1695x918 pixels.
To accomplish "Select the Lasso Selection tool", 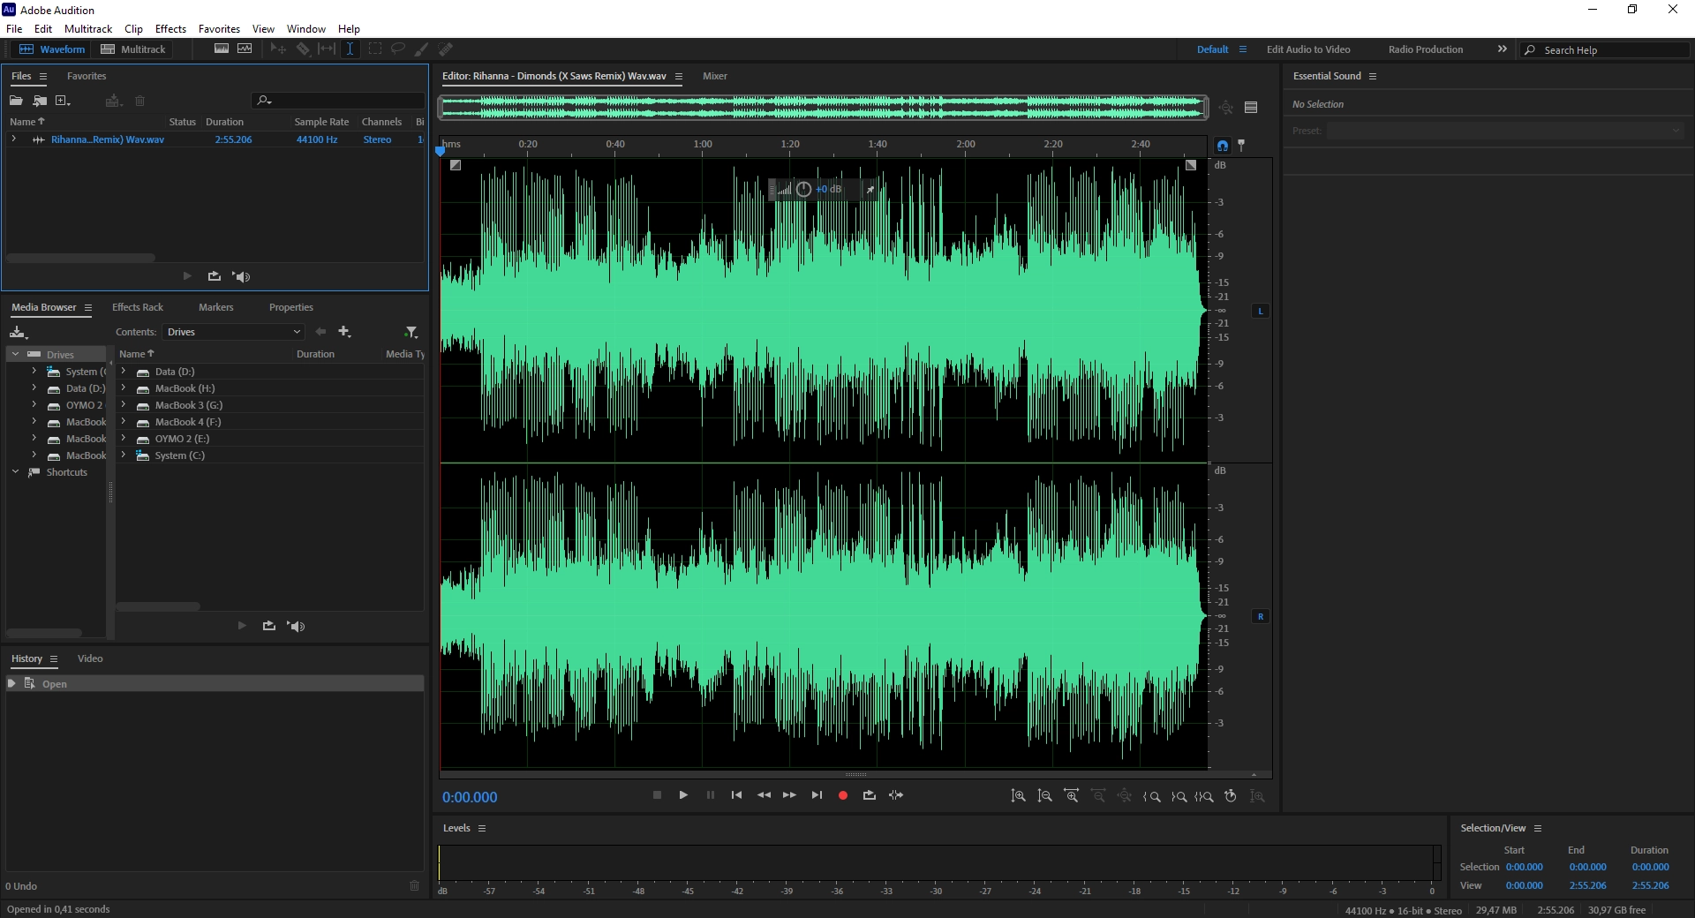I will click(398, 49).
